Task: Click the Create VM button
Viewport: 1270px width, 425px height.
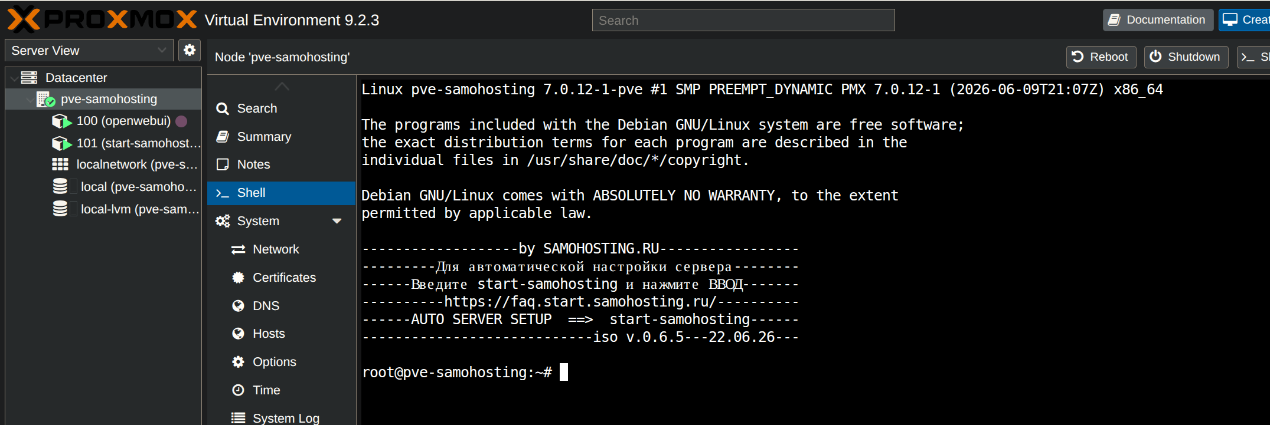Action: tap(1244, 20)
